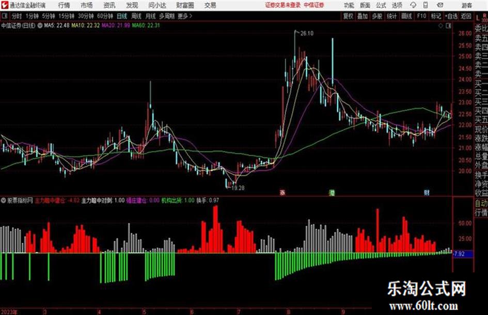Click the MA5: 22.48 label
The height and width of the screenshot is (315, 488).
tap(57, 25)
